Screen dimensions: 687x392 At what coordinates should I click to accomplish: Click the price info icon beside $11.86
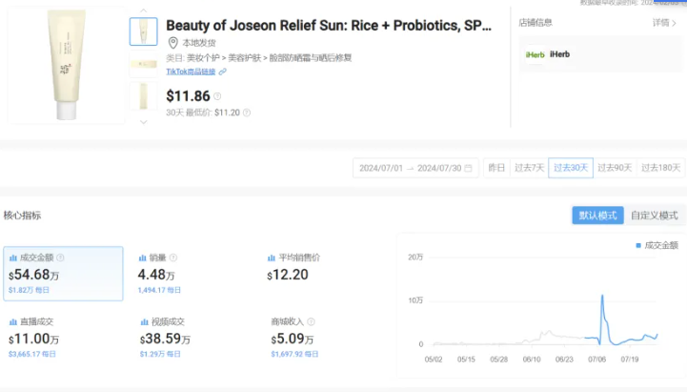coord(217,96)
